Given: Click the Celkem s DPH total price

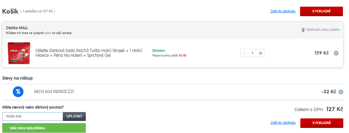Looking at the screenshot, I should pos(334,110).
